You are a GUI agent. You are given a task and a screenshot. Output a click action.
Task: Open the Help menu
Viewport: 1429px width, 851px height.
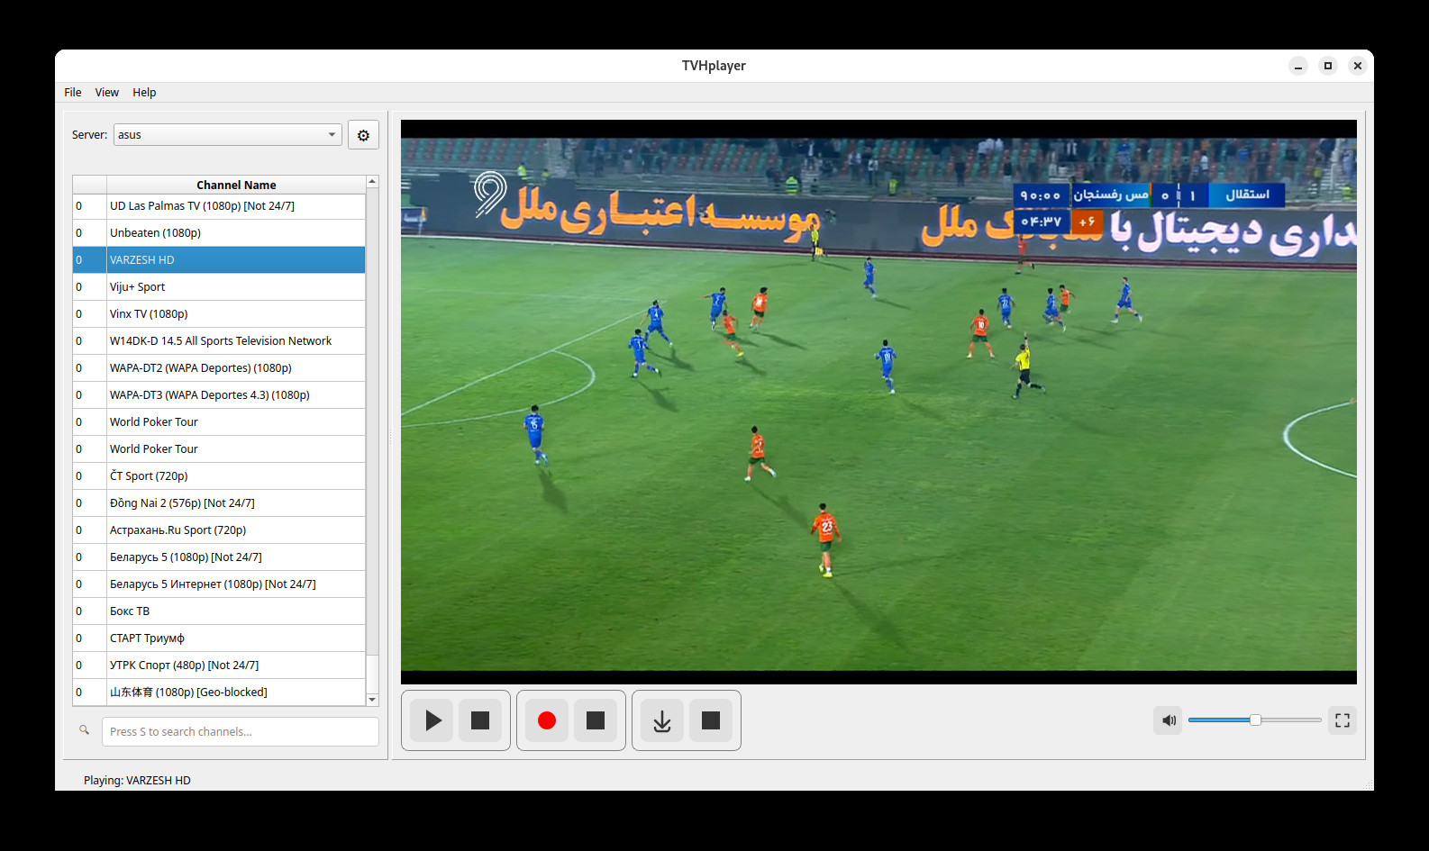pyautogui.click(x=144, y=93)
